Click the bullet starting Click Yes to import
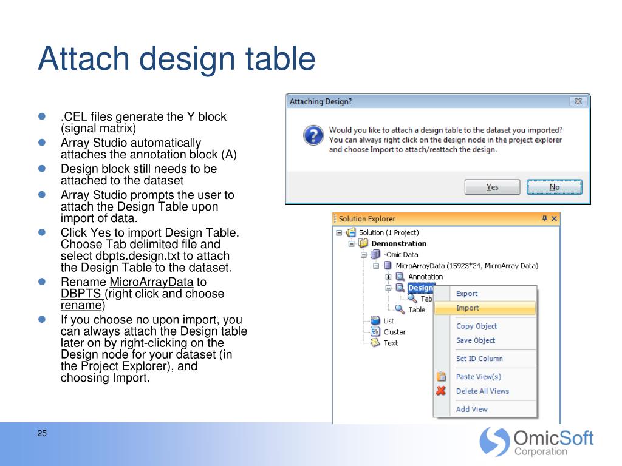Viewport: 622px width, 466px height. coord(150,249)
